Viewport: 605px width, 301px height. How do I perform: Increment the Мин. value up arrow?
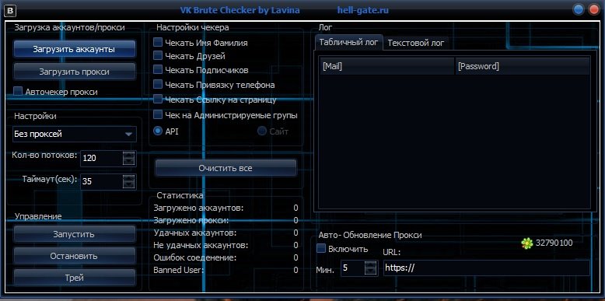pyautogui.click(x=370, y=264)
